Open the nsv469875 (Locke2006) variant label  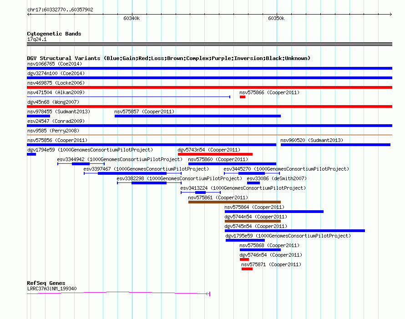click(56, 83)
